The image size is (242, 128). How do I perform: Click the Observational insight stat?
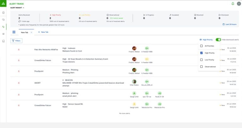[x=115, y=18]
